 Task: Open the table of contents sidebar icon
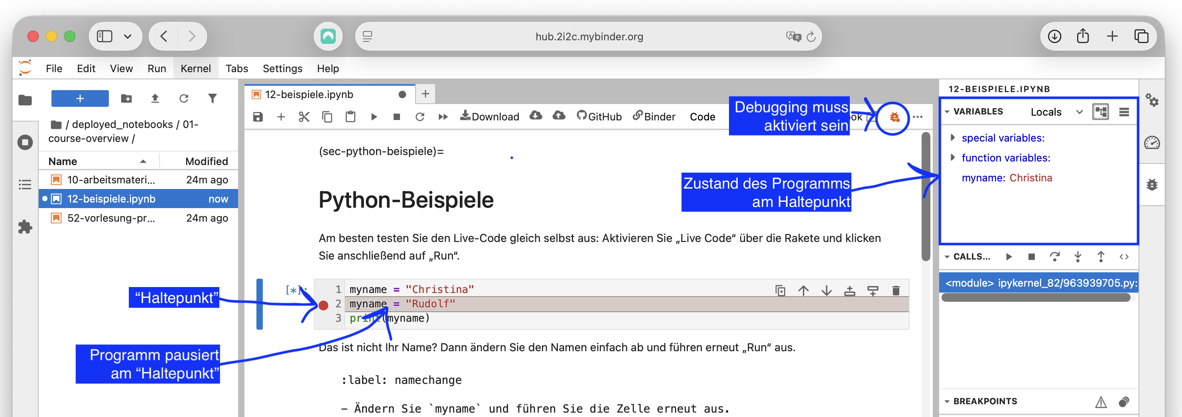point(25,185)
